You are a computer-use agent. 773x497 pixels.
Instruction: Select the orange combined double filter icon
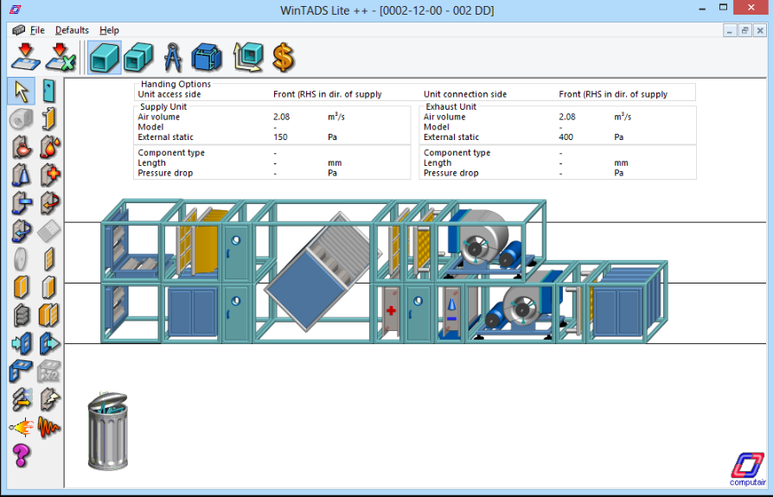coord(48,315)
